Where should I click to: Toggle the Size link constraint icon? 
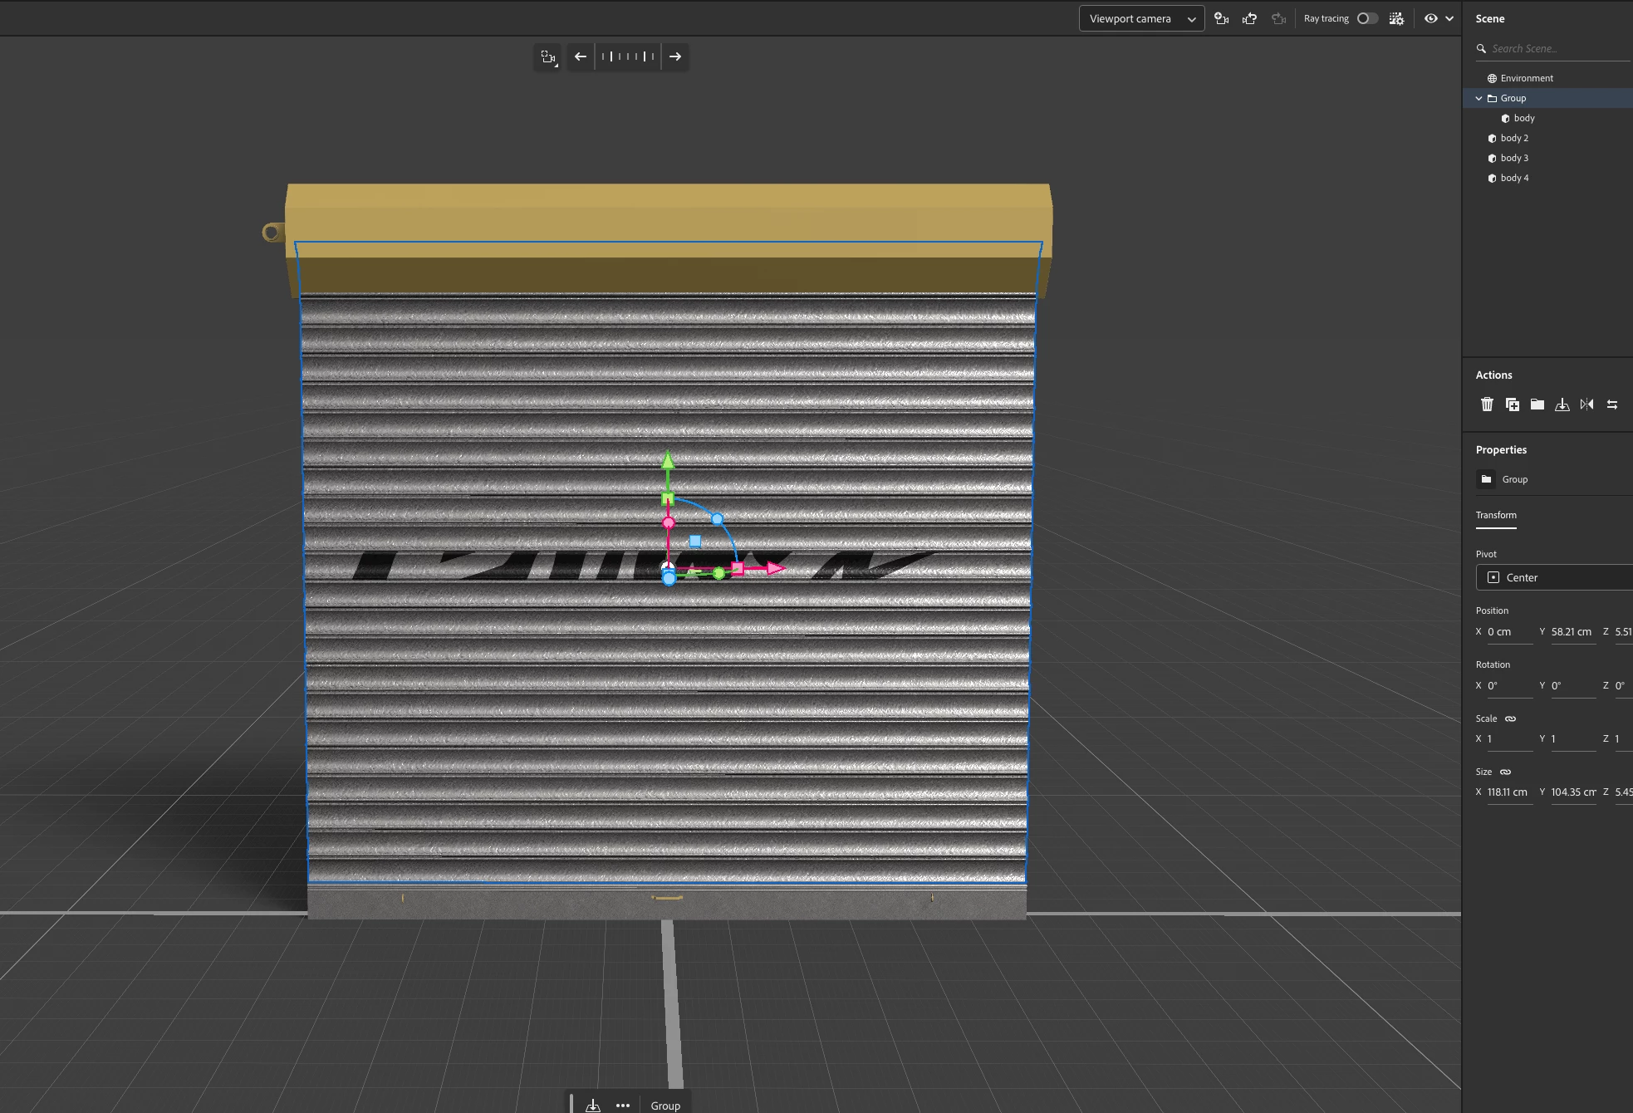point(1505,772)
